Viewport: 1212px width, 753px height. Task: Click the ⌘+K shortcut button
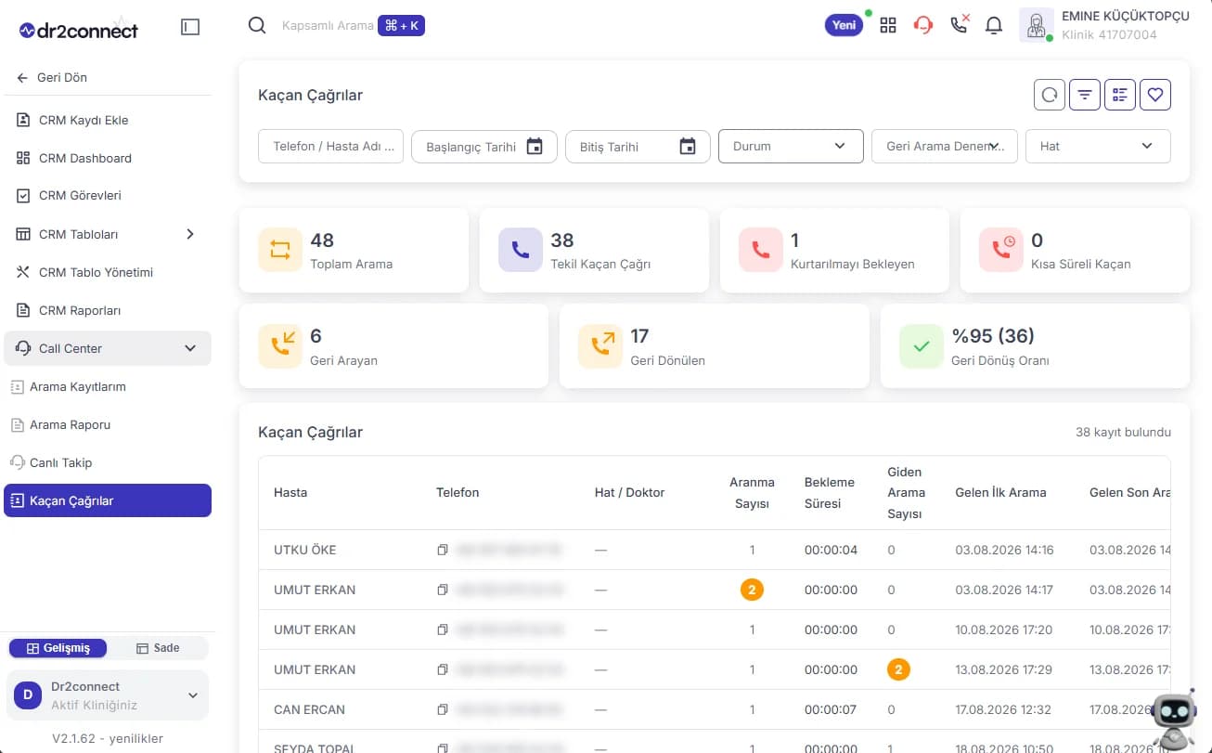point(401,25)
